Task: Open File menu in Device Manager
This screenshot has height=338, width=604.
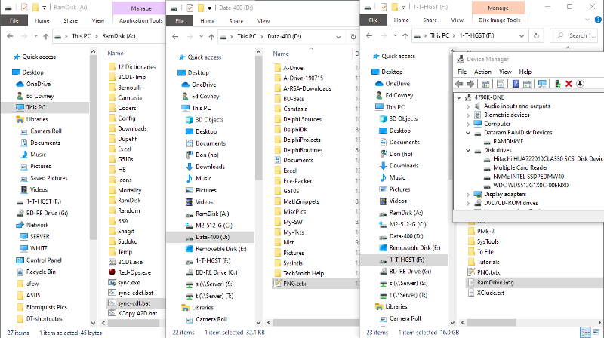Action: (x=462, y=72)
